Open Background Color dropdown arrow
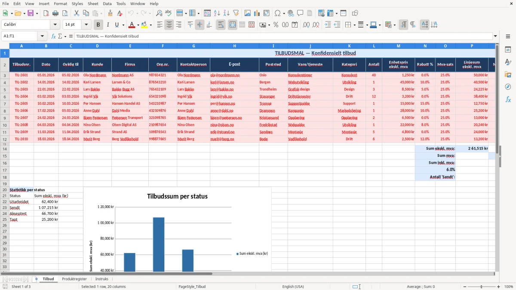516x290 pixels. [x=150, y=25]
